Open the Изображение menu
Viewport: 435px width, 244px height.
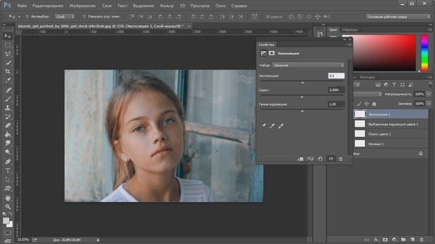(x=82, y=5)
